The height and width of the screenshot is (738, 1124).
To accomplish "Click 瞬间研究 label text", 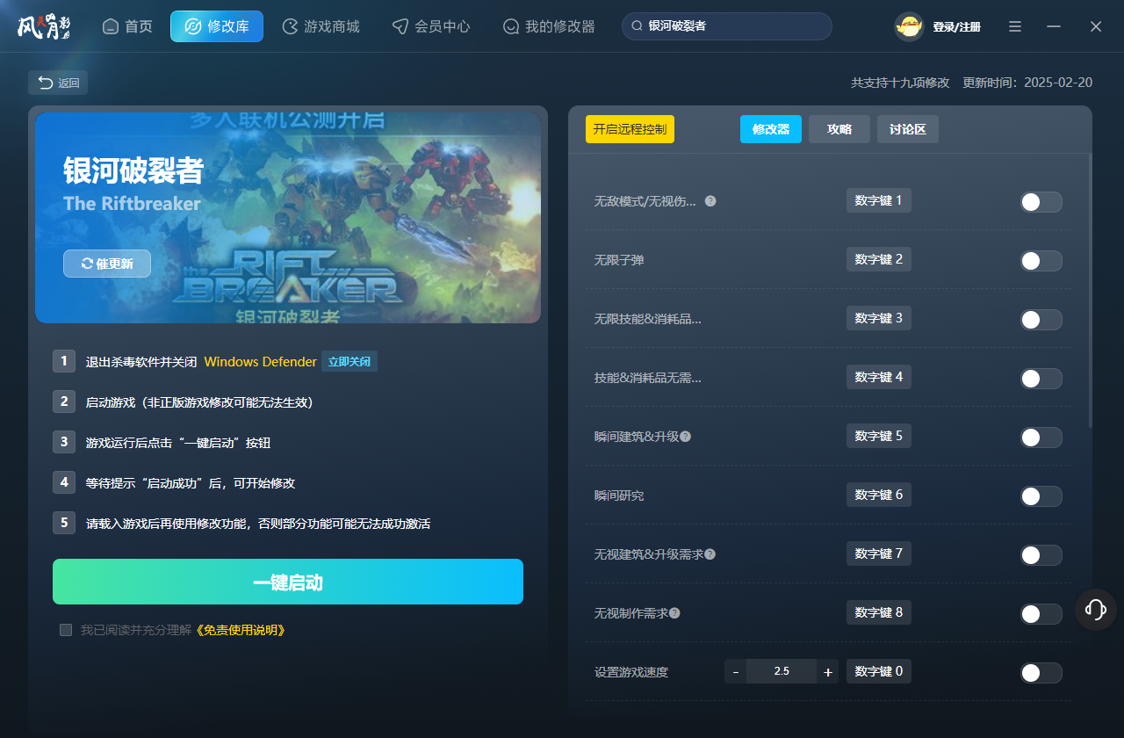I will 619,496.
